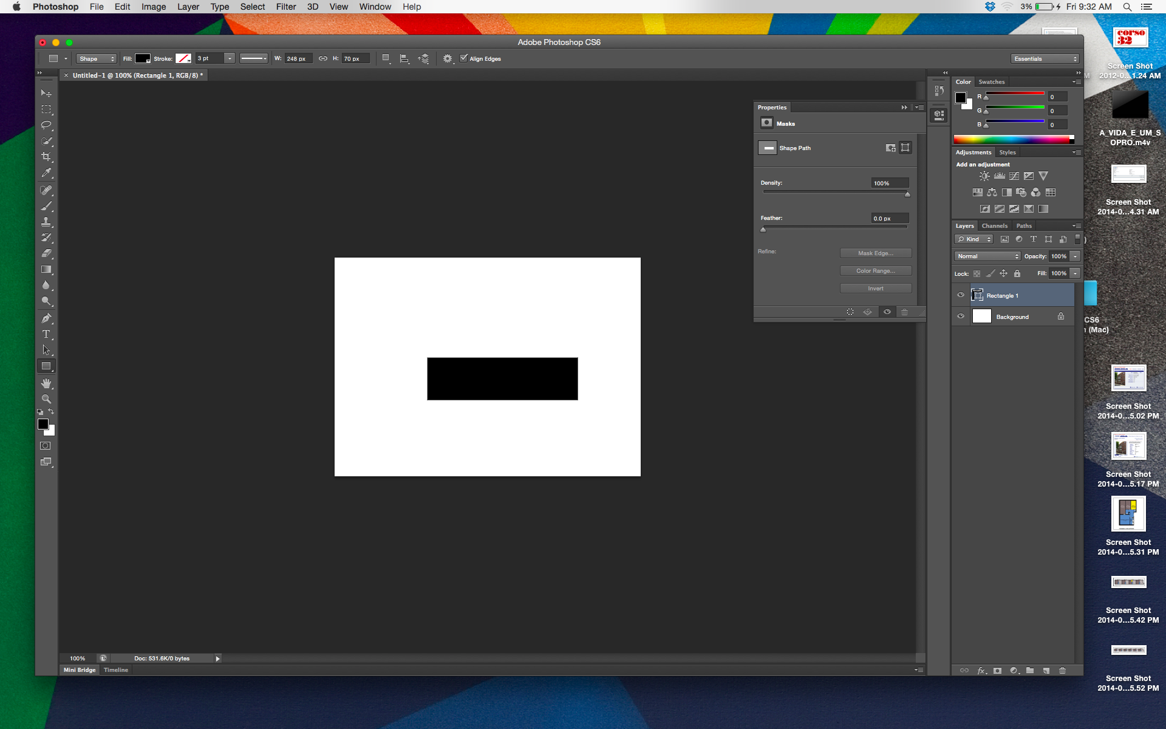The image size is (1166, 729).
Task: Toggle lock image pixels
Action: (x=990, y=273)
